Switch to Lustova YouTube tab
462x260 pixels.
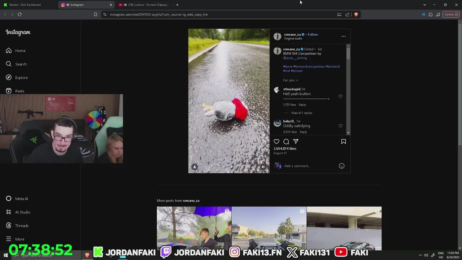point(144,5)
